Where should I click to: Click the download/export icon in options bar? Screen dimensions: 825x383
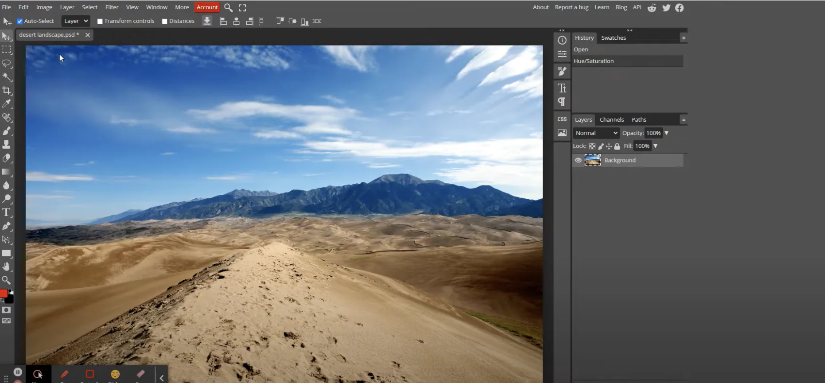207,21
